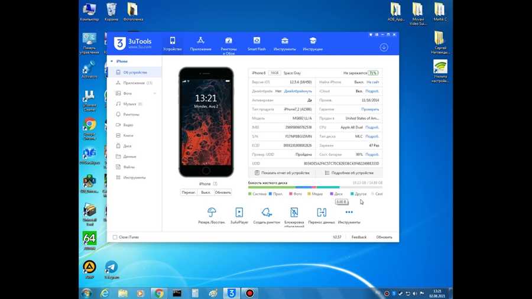Click Обновить in the status bar
Image resolution: width=532 pixels, height=299 pixels.
[x=384, y=238]
